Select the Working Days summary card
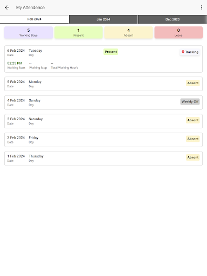Viewport: 207px width, 276px height. coord(29,32)
